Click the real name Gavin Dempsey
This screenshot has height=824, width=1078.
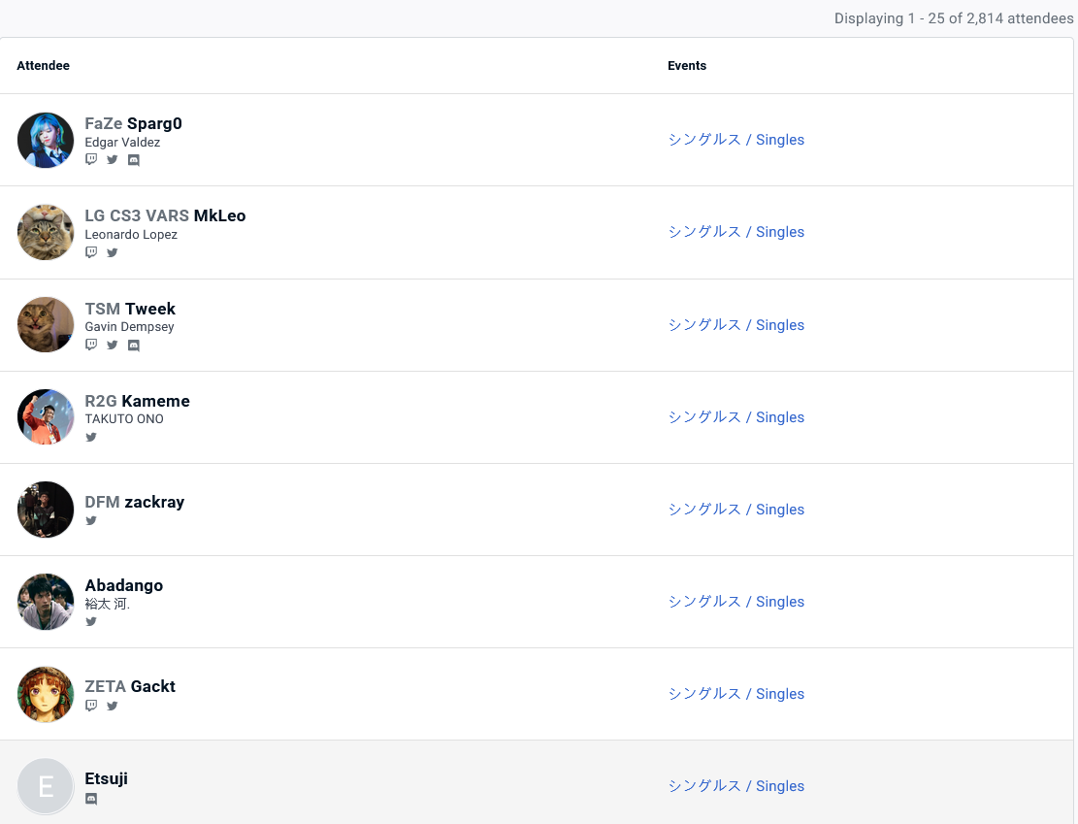(129, 327)
